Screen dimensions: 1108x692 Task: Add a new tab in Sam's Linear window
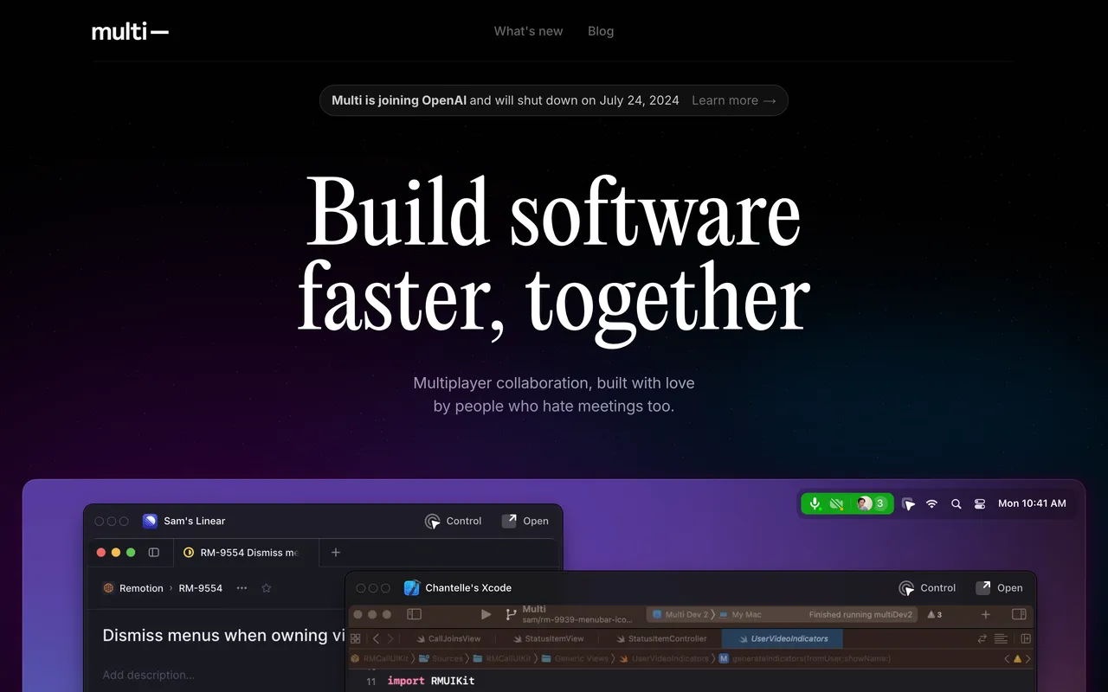click(336, 552)
